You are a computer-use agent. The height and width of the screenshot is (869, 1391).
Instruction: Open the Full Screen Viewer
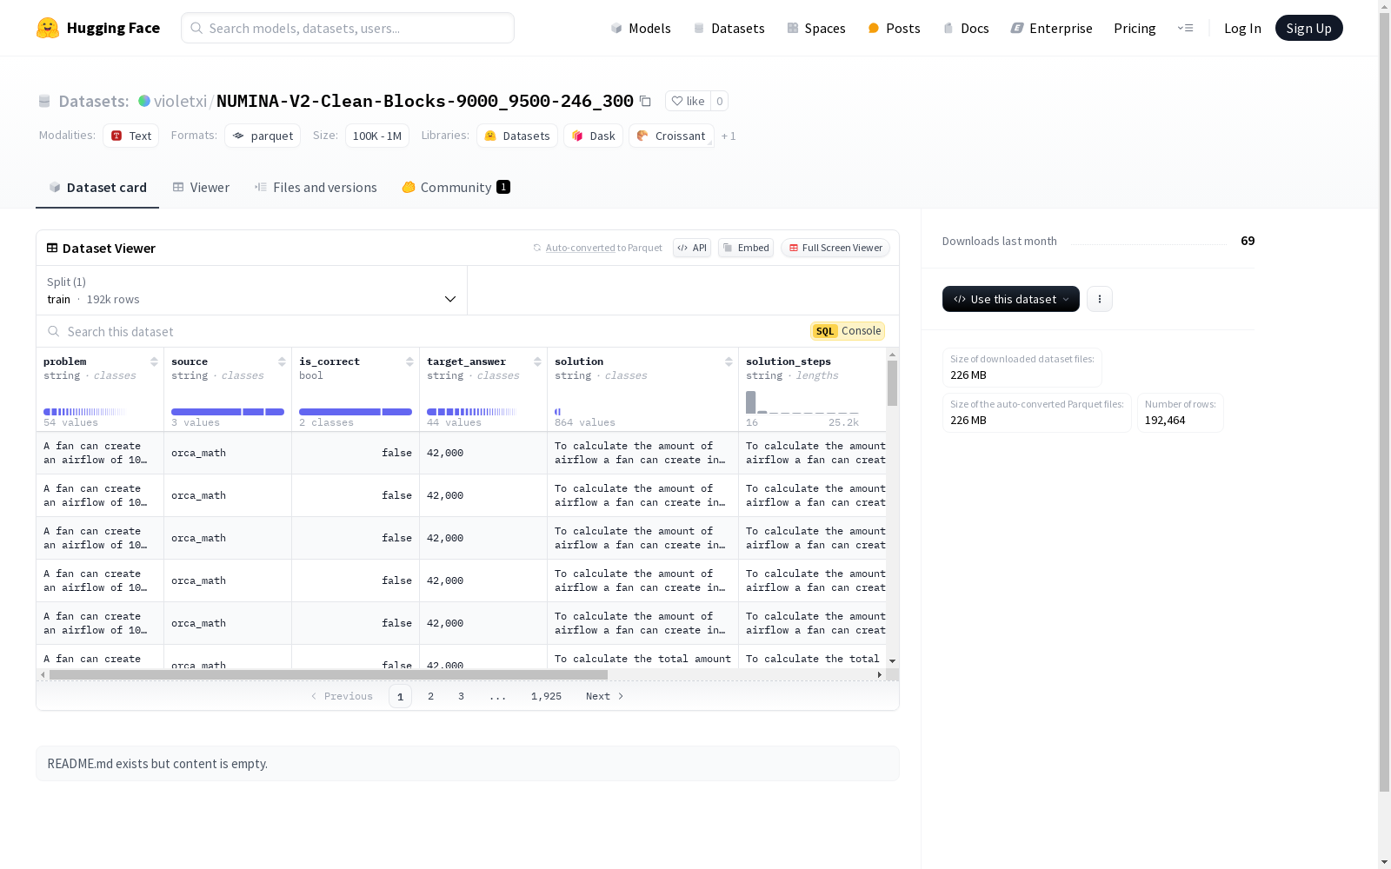pos(835,248)
